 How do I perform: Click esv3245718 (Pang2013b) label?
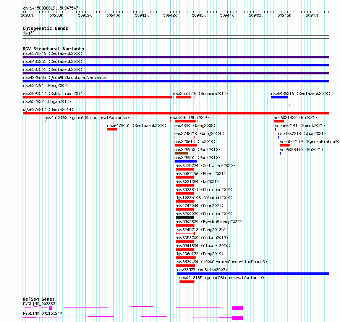201,230
